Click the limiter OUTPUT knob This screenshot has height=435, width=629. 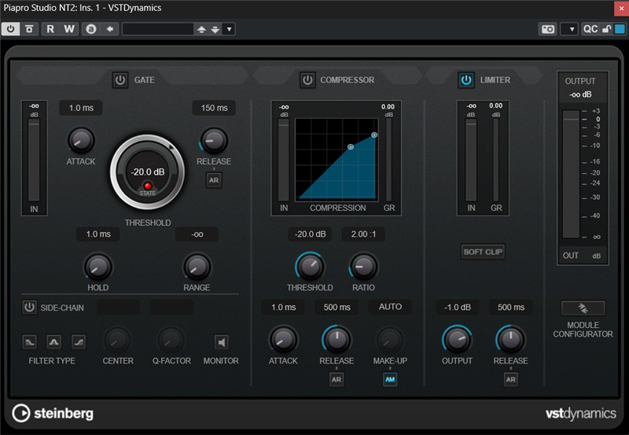coord(457,340)
